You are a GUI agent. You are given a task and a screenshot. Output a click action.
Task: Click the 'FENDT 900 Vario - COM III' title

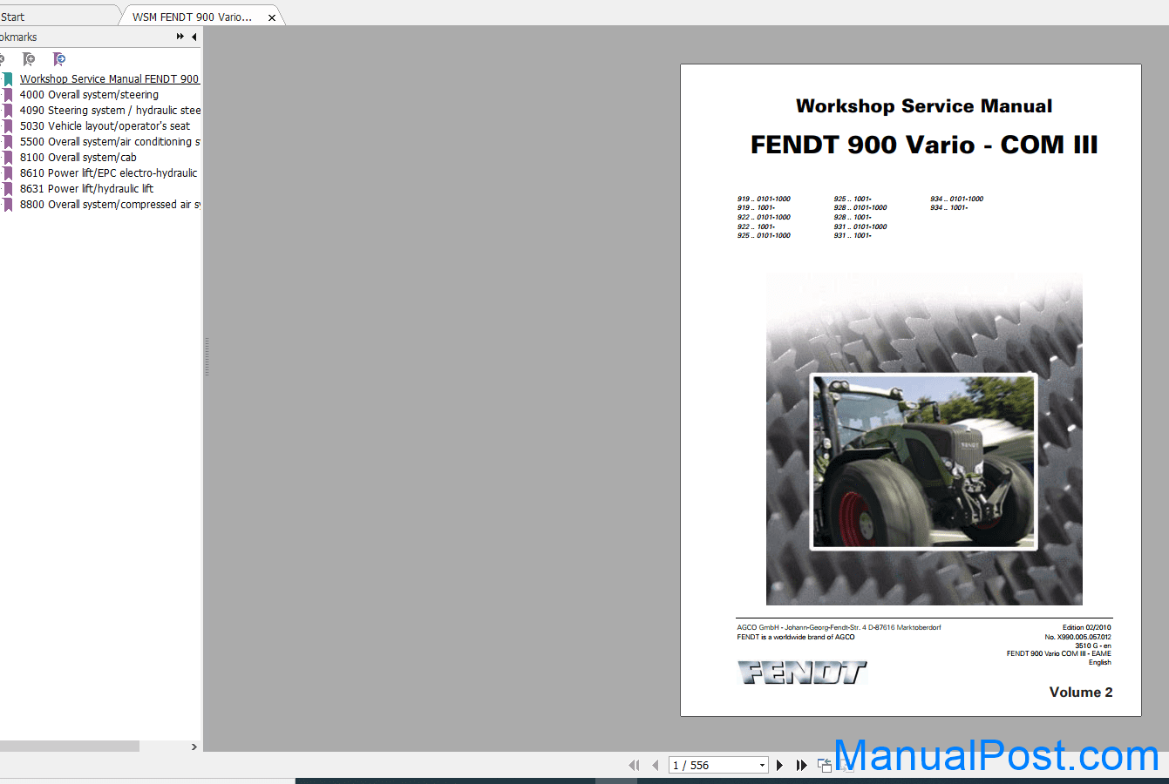pos(924,145)
